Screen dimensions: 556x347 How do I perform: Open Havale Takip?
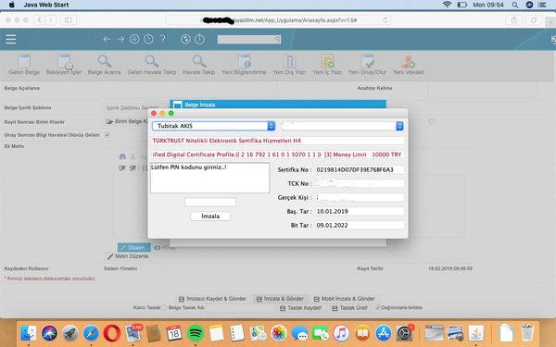[x=199, y=65]
